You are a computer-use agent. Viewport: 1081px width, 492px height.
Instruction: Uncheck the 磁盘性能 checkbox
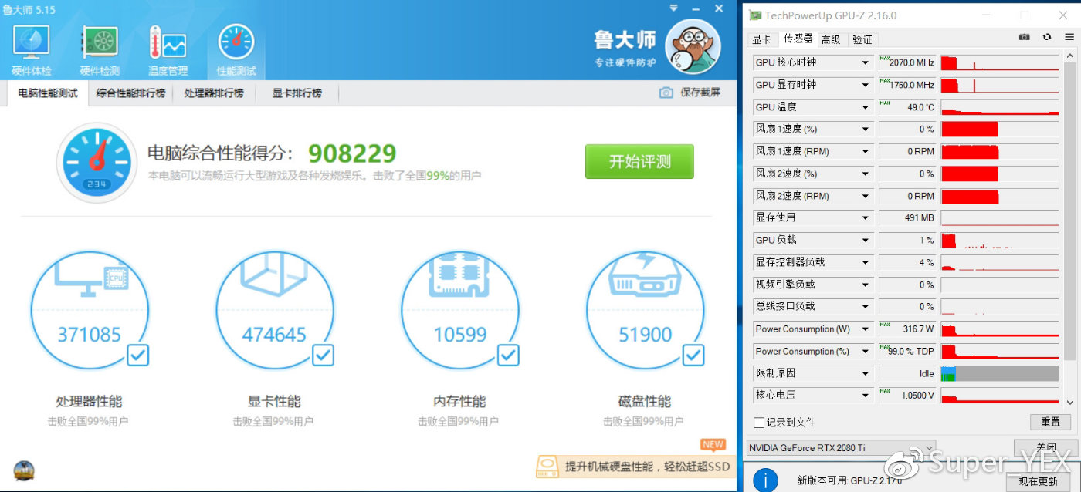tap(693, 355)
